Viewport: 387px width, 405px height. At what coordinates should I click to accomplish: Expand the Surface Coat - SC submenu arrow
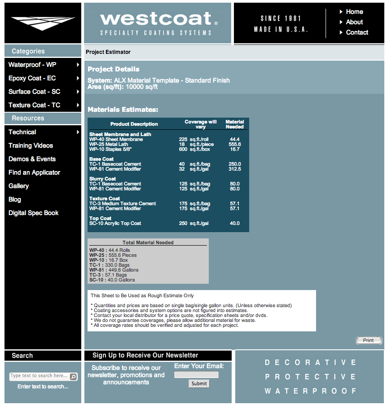coord(78,92)
